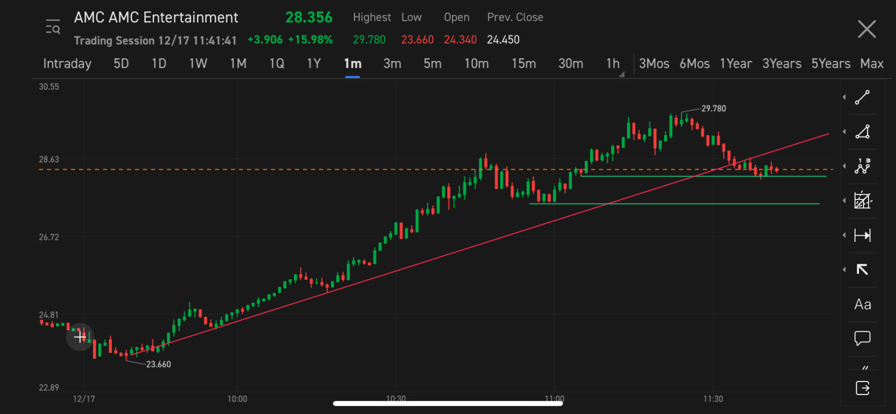
Task: Click the +15.98% change value
Action: (310, 40)
